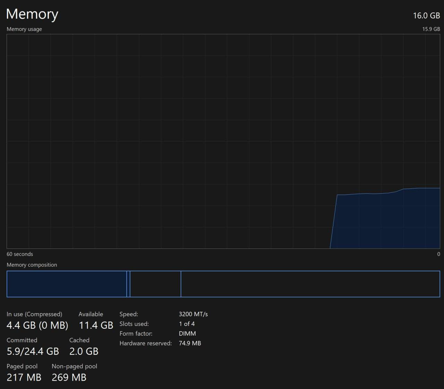
Task: Select the in-use segment of memory composition bar
Action: pos(67,284)
